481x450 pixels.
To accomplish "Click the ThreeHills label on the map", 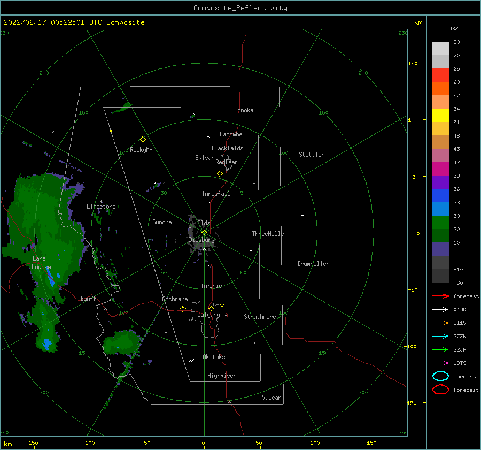I will pos(268,234).
